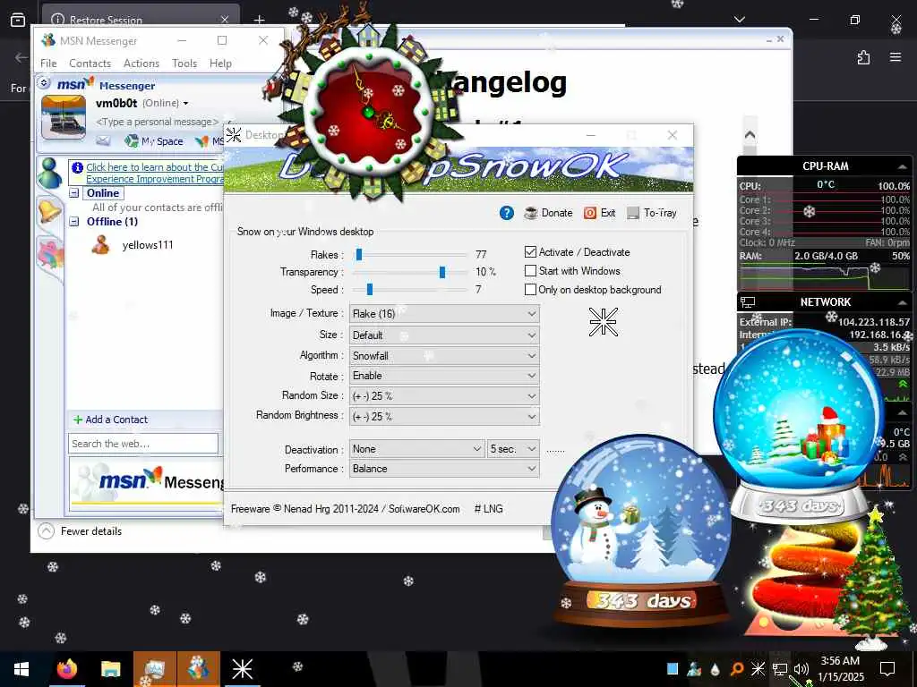The image size is (917, 687).
Task: Click the vm0b0t display picture
Action: pos(64,117)
